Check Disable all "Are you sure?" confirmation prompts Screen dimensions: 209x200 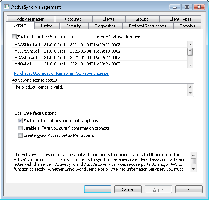click(20, 128)
